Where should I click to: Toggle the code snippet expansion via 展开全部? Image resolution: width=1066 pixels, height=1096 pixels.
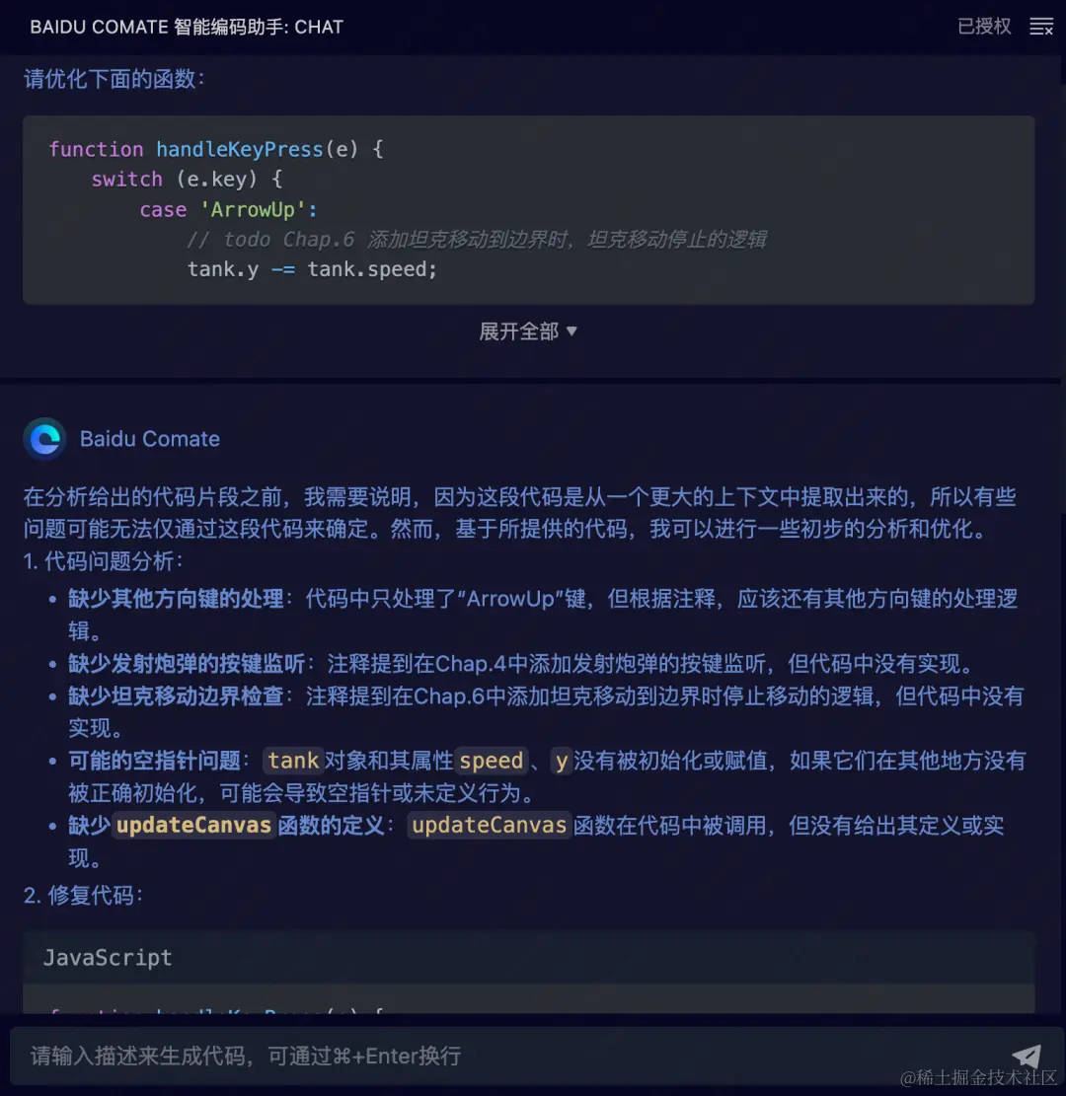coord(520,331)
